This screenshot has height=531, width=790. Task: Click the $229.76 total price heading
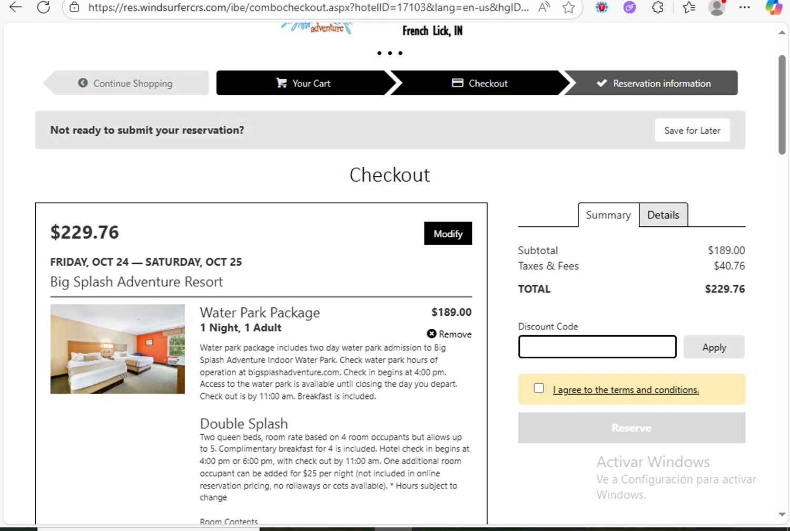[x=85, y=232]
